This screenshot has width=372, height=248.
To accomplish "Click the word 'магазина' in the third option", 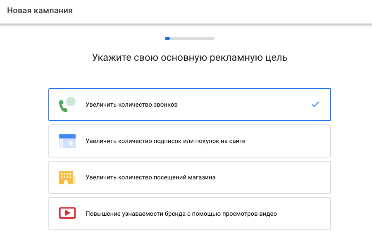I will 202,177.
